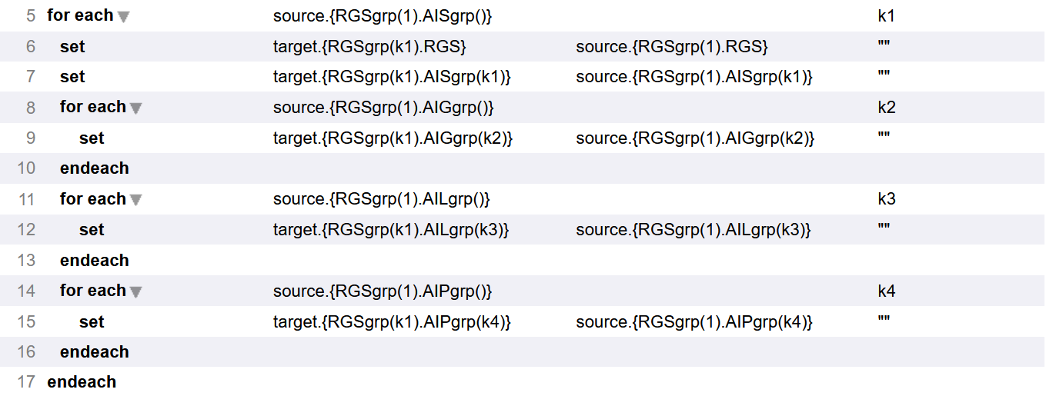
Task: Collapse the for each loop on line 5
Action: [123, 17]
